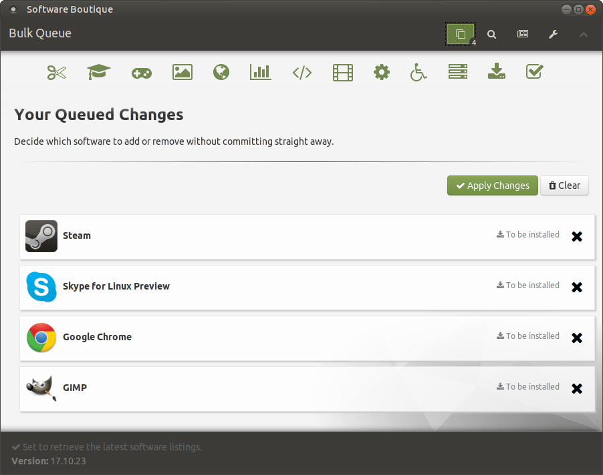Click the up chevron in the header
The width and height of the screenshot is (603, 475).
[584, 35]
